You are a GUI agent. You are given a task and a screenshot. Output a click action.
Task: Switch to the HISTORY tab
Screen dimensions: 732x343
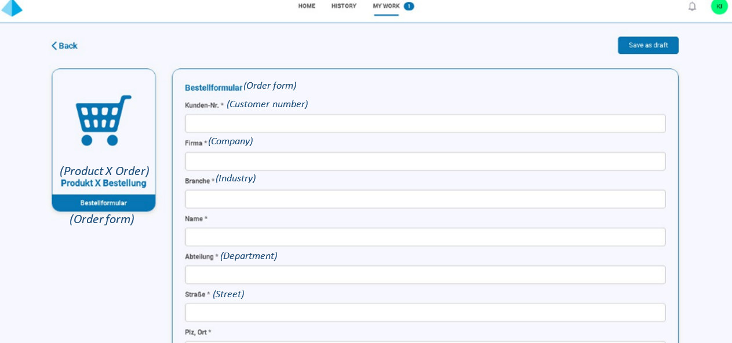click(x=344, y=6)
